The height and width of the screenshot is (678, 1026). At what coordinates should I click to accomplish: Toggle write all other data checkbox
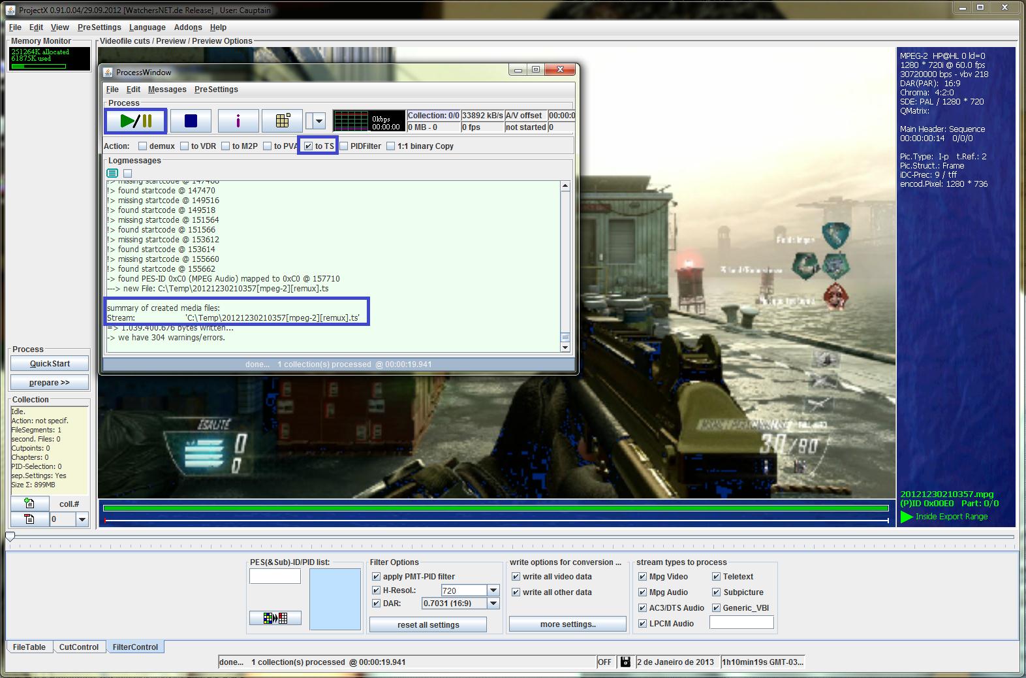pos(516,592)
